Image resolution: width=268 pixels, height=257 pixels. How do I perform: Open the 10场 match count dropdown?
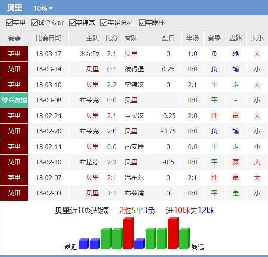43,9
